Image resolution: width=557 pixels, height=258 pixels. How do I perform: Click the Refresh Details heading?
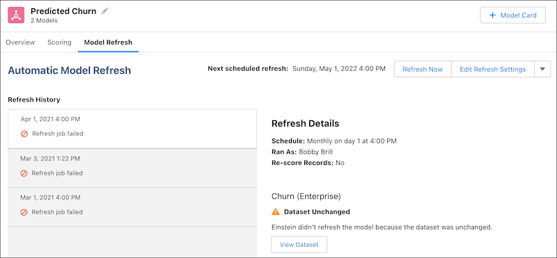(305, 124)
